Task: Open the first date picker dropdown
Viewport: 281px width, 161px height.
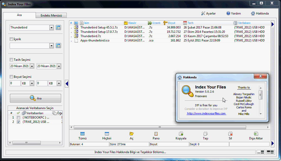Action: (x=32, y=66)
